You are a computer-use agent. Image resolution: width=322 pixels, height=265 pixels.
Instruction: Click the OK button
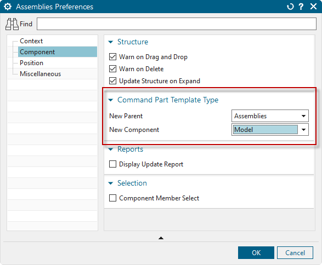tap(256, 253)
